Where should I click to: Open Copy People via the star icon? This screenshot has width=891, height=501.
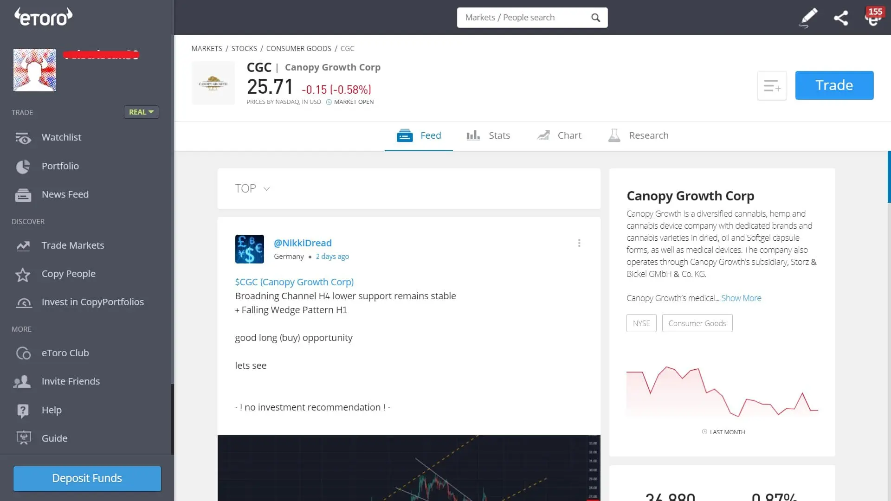[x=23, y=275]
